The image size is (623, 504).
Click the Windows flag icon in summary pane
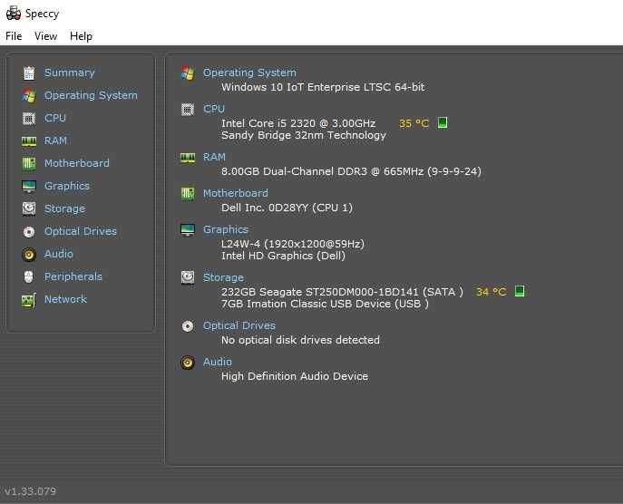[x=188, y=73]
